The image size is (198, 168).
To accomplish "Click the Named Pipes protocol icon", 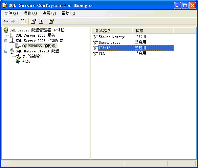I will click(x=95, y=43).
